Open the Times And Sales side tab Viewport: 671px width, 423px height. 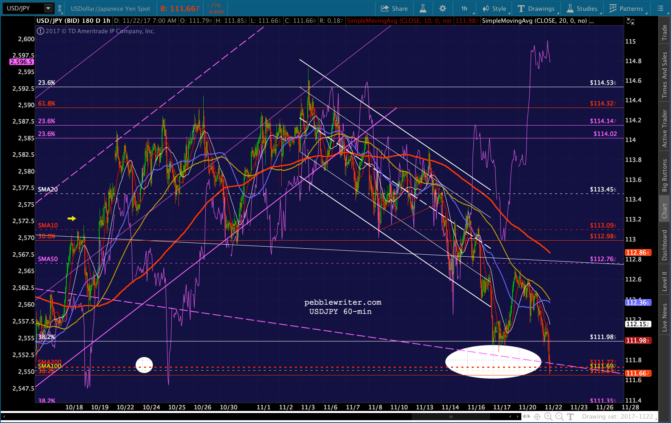[x=665, y=75]
